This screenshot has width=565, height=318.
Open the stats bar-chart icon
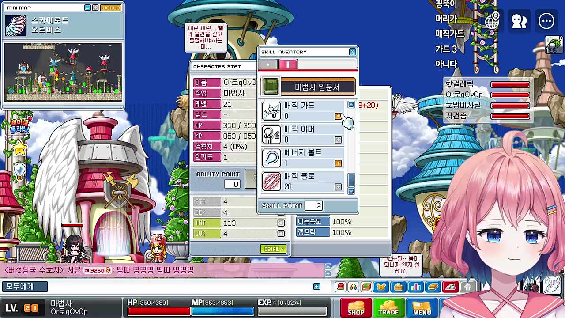coord(416,287)
